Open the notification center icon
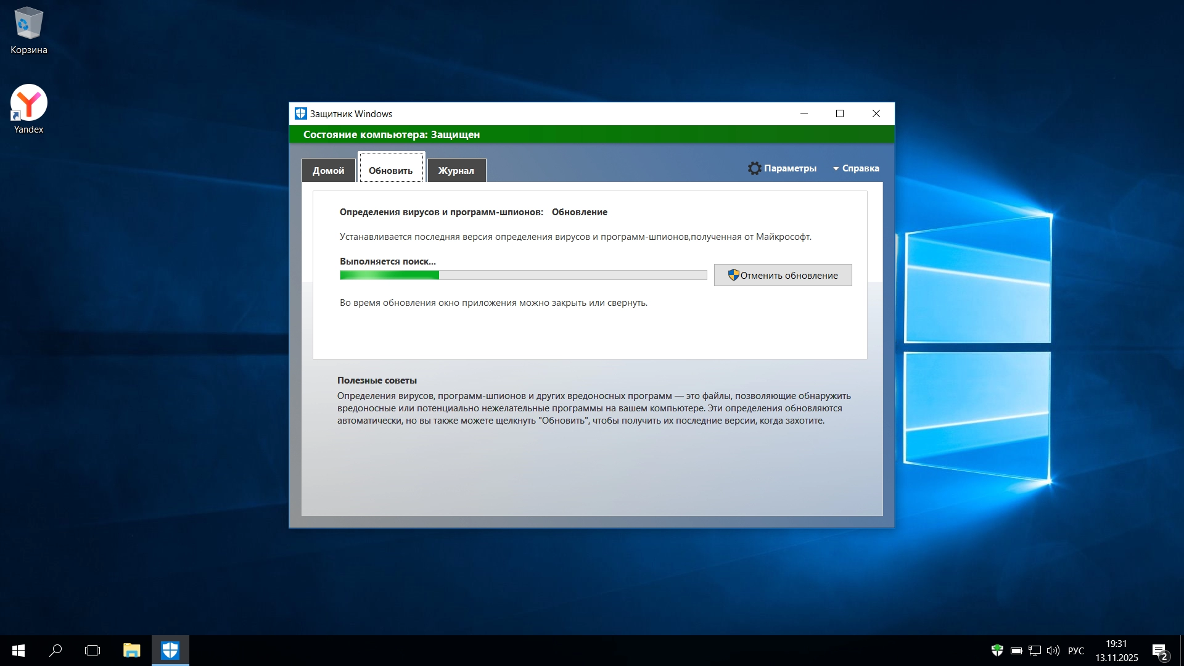This screenshot has width=1184, height=666. point(1159,651)
